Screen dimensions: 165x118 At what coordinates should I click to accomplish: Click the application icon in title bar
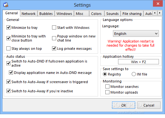pos(6,5)
